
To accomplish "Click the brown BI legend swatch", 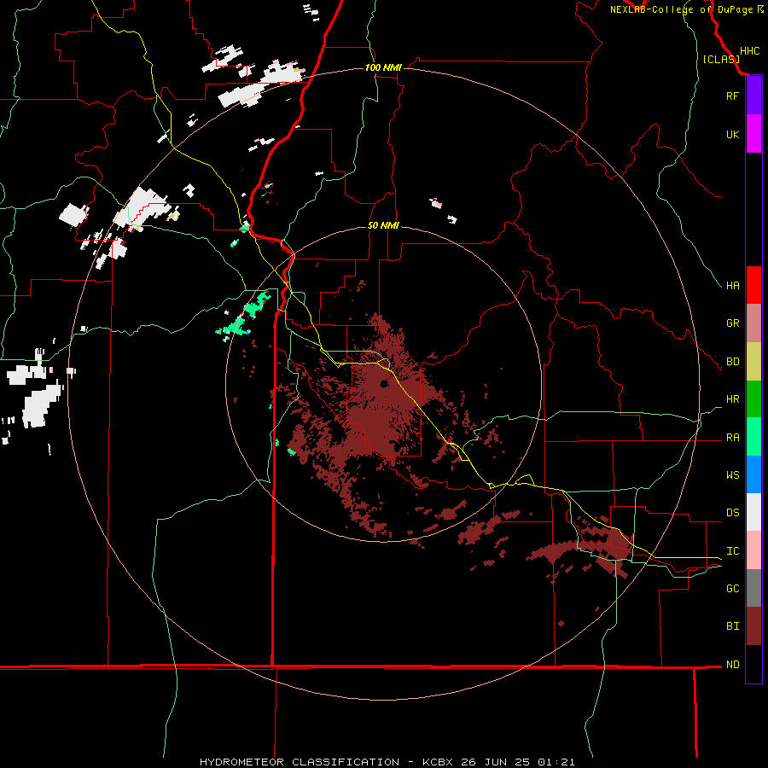I will (x=753, y=626).
